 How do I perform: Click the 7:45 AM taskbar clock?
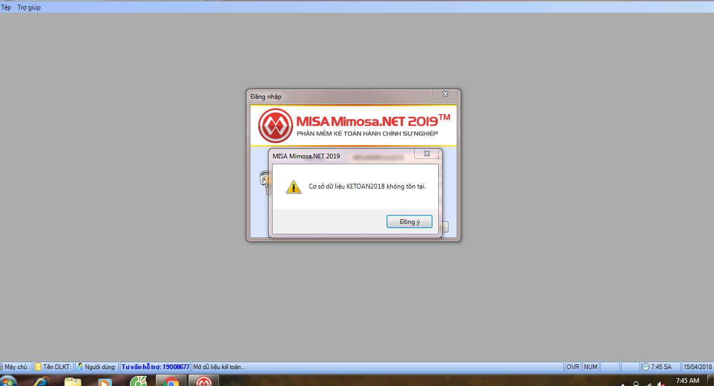688,381
